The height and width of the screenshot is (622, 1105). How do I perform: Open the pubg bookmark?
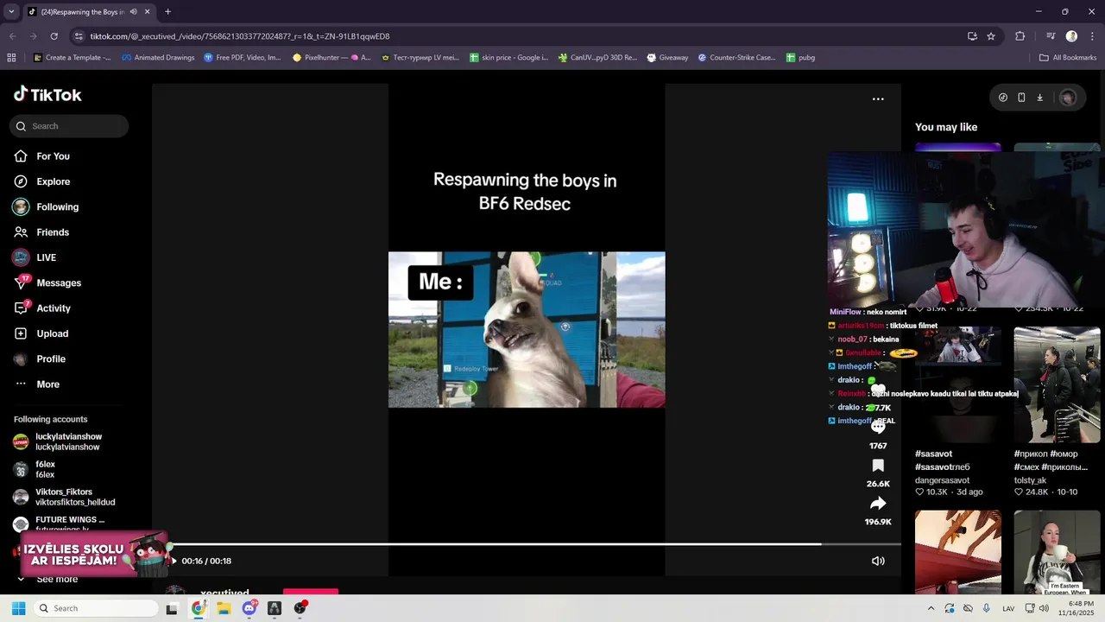tap(800, 58)
